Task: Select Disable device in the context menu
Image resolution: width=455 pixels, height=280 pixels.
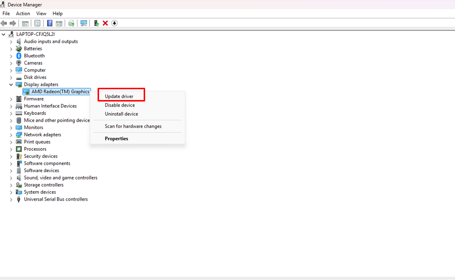Action: point(120,105)
